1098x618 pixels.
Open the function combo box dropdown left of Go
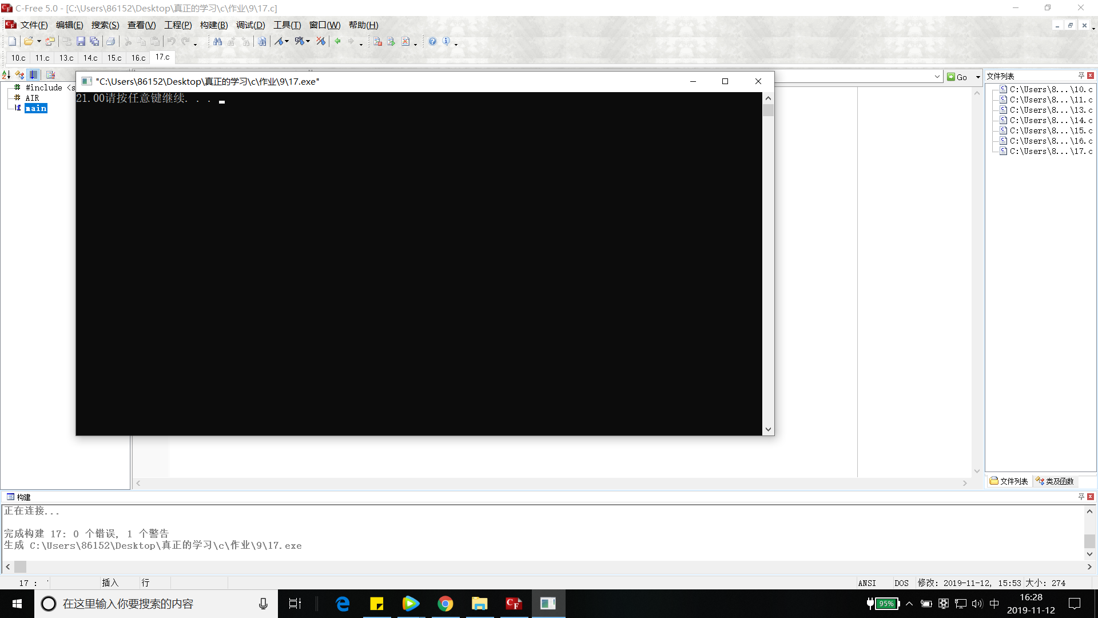tap(937, 77)
